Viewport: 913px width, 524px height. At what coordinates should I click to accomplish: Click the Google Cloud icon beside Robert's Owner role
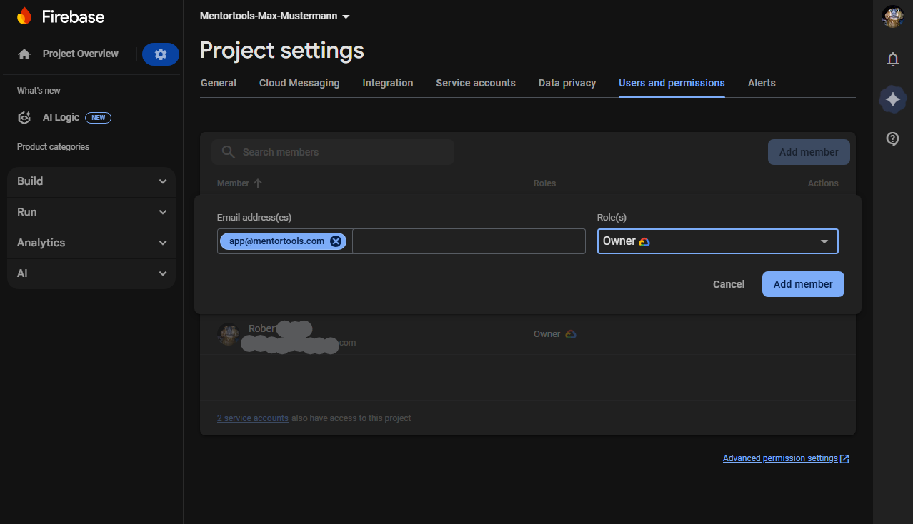[x=571, y=334]
